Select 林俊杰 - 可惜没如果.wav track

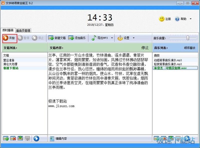click(175, 68)
